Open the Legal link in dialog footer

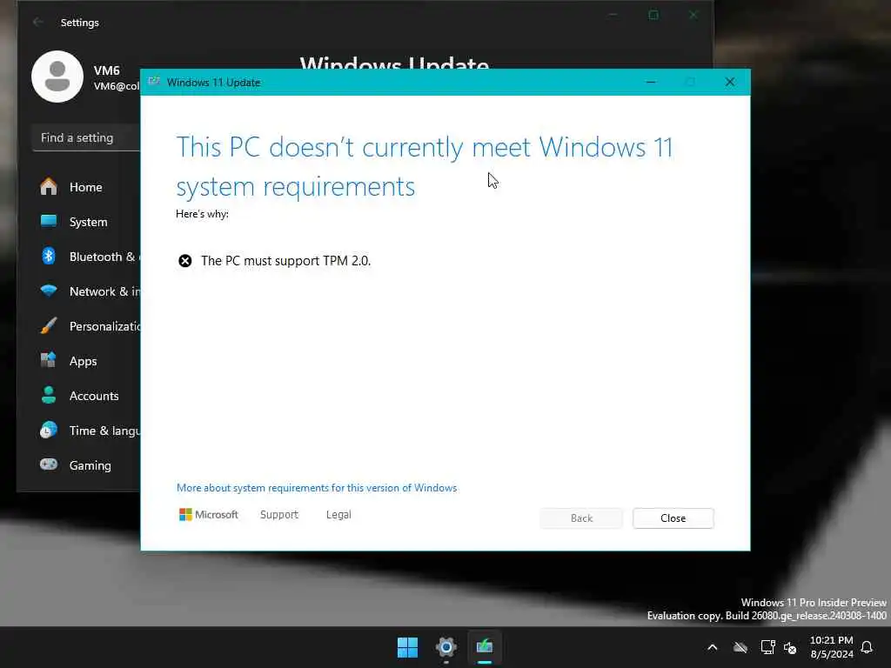[338, 515]
